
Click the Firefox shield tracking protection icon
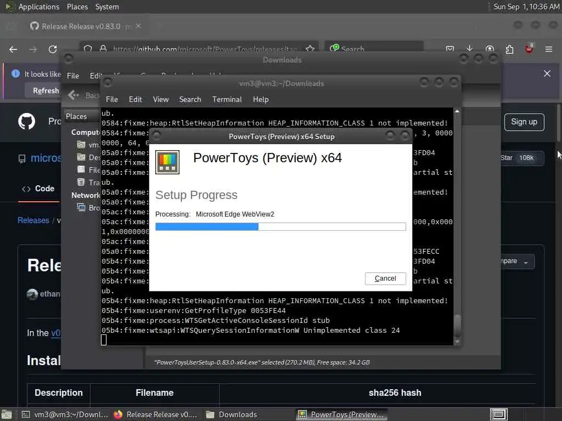click(x=88, y=49)
